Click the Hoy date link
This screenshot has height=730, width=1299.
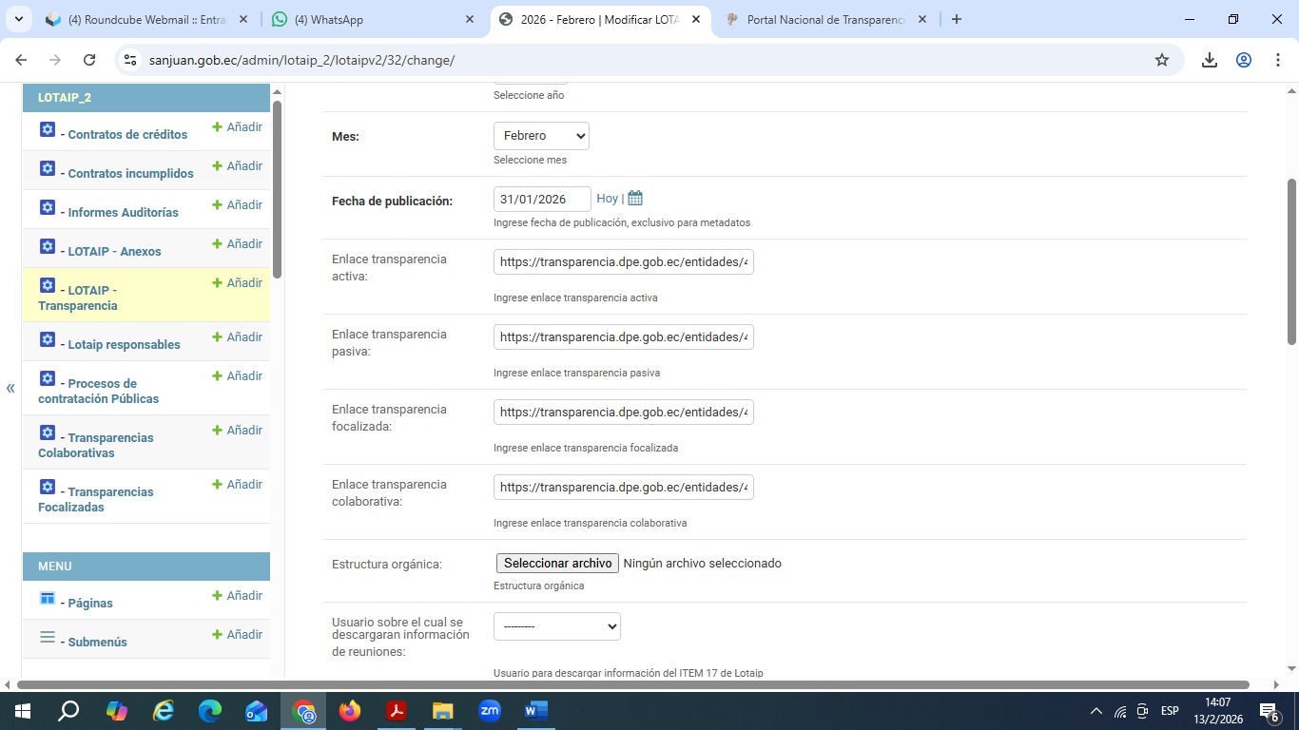click(607, 199)
